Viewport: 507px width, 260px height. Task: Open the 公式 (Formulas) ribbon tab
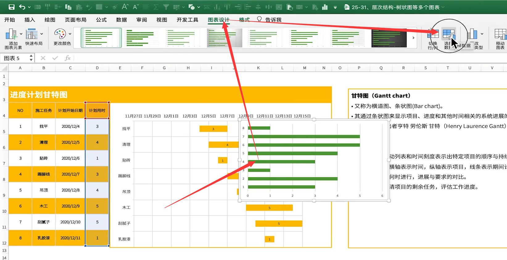click(x=101, y=20)
